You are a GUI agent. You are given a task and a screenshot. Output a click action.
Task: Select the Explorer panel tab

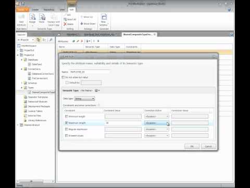pos(21,34)
